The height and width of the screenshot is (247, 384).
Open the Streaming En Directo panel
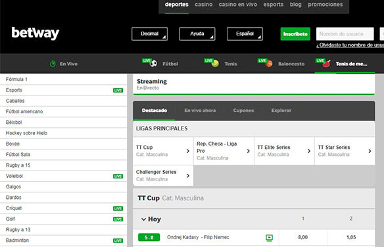[x=254, y=84]
